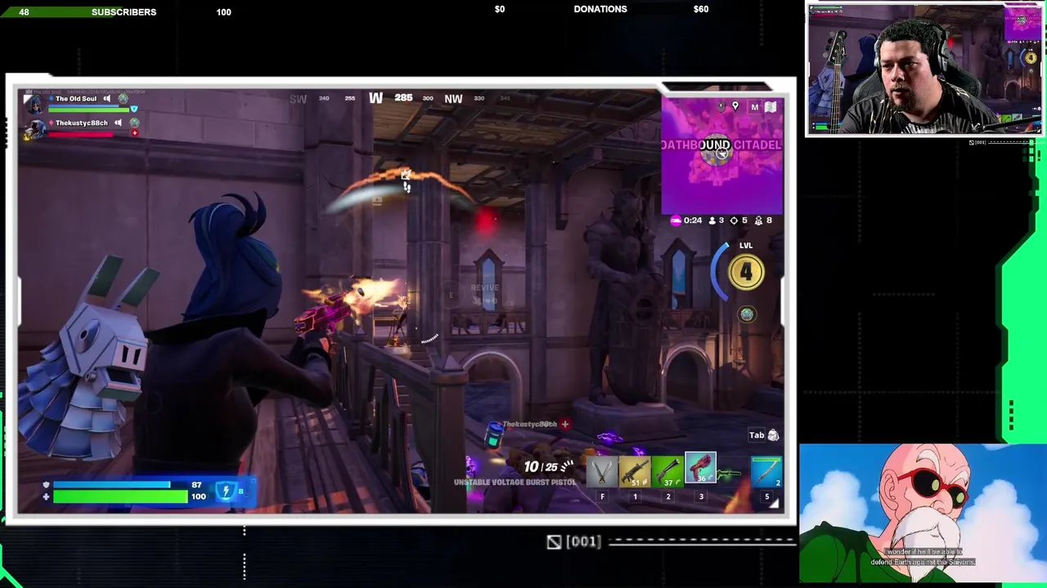Click the ammo counter 10 / 25
The image size is (1047, 588).
pyautogui.click(x=541, y=466)
